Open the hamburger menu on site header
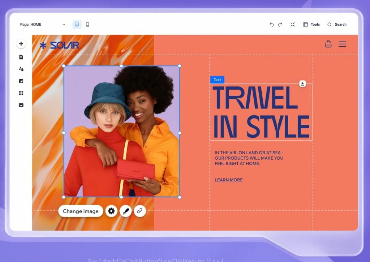Image resolution: width=370 pixels, height=262 pixels. [x=342, y=44]
